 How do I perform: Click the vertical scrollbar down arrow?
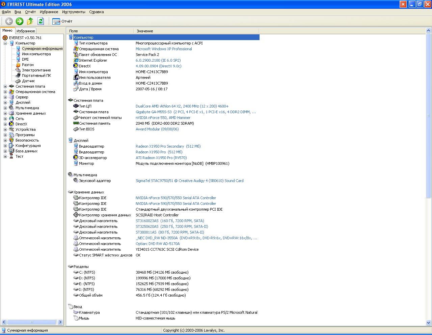point(429,323)
